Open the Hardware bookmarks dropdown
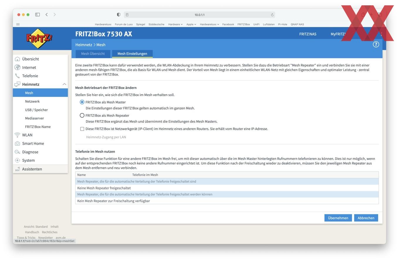The height and width of the screenshot is (261, 399). [x=175, y=24]
